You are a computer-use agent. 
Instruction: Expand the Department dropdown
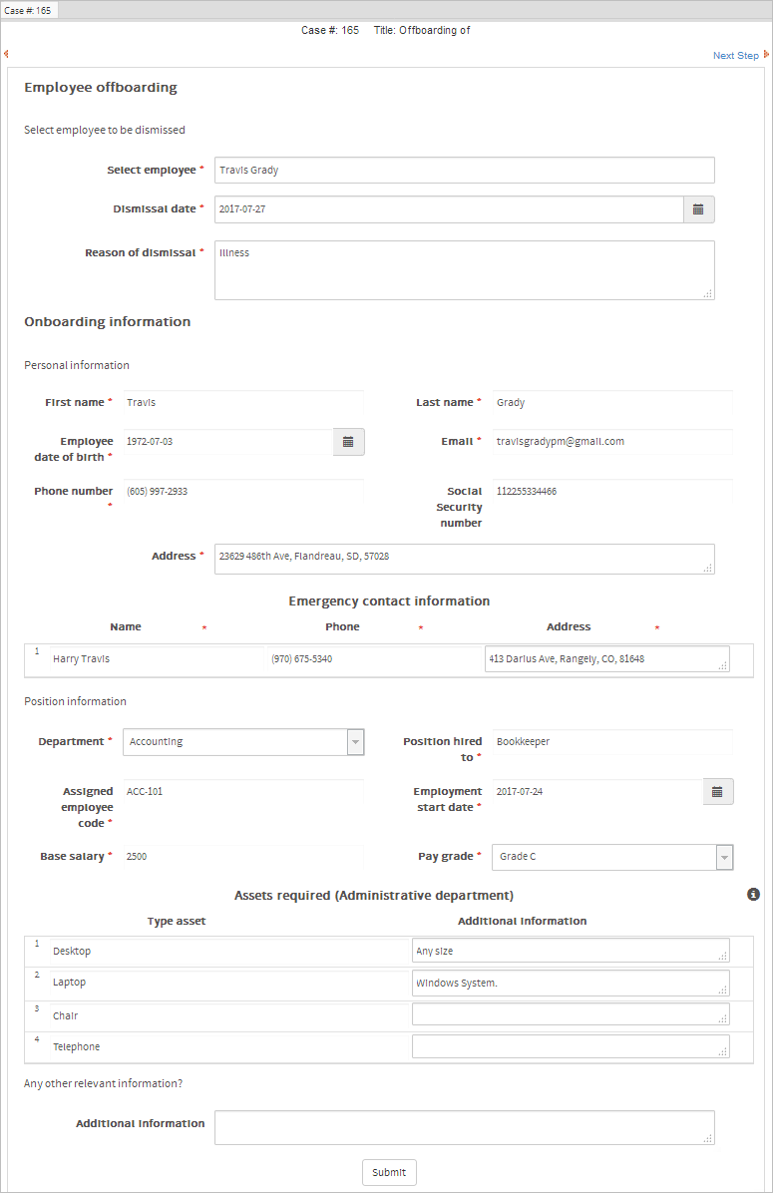click(355, 742)
